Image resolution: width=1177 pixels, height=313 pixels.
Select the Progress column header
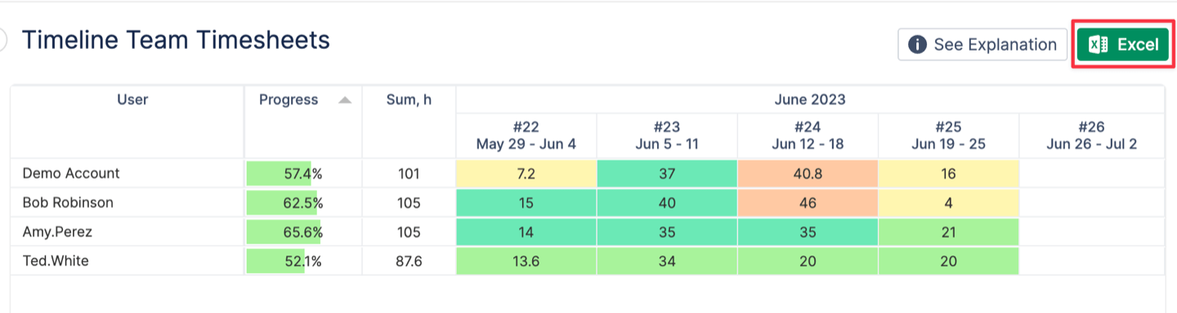pyautogui.click(x=289, y=100)
